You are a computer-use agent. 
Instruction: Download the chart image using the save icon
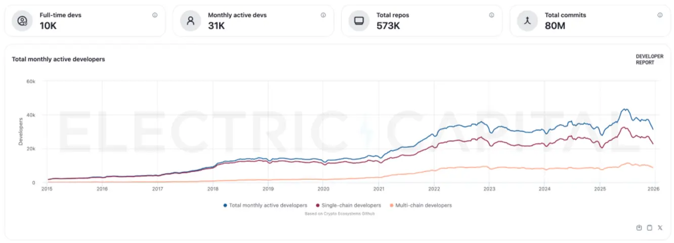(x=639, y=228)
